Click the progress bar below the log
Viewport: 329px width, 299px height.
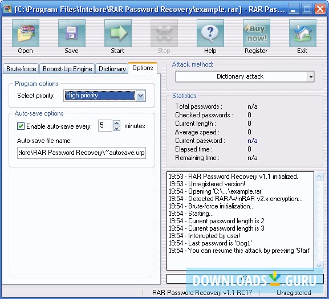coord(245,278)
